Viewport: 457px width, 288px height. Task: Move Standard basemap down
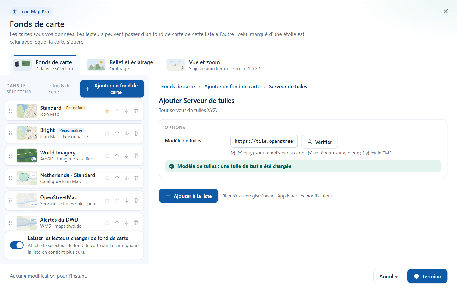(127, 111)
